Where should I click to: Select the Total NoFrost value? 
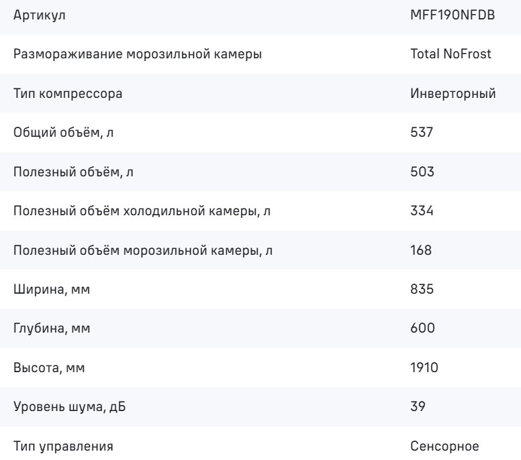(x=451, y=54)
